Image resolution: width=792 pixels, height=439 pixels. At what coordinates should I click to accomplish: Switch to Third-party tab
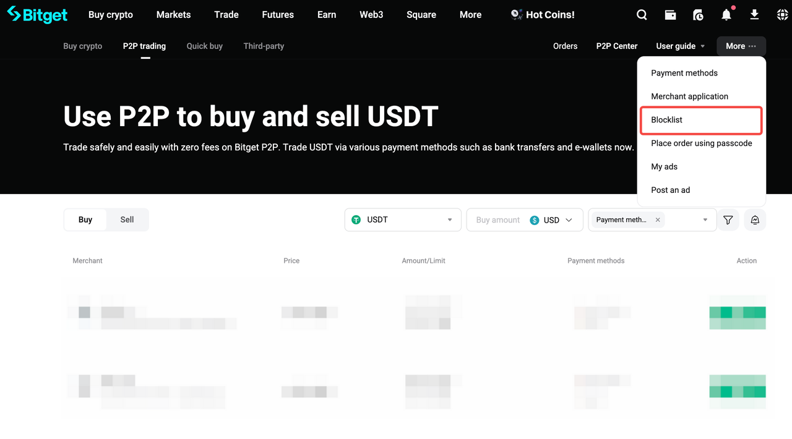pos(264,46)
